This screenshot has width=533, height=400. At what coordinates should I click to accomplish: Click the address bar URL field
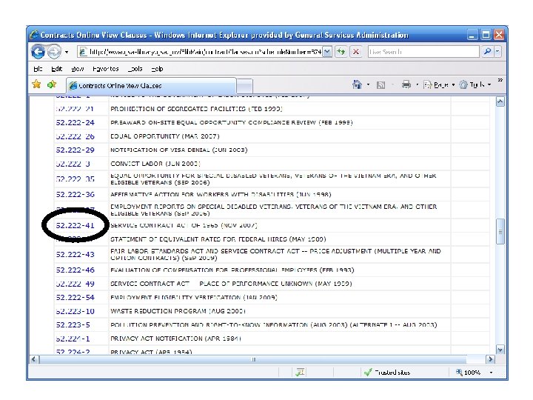pyautogui.click(x=201, y=52)
